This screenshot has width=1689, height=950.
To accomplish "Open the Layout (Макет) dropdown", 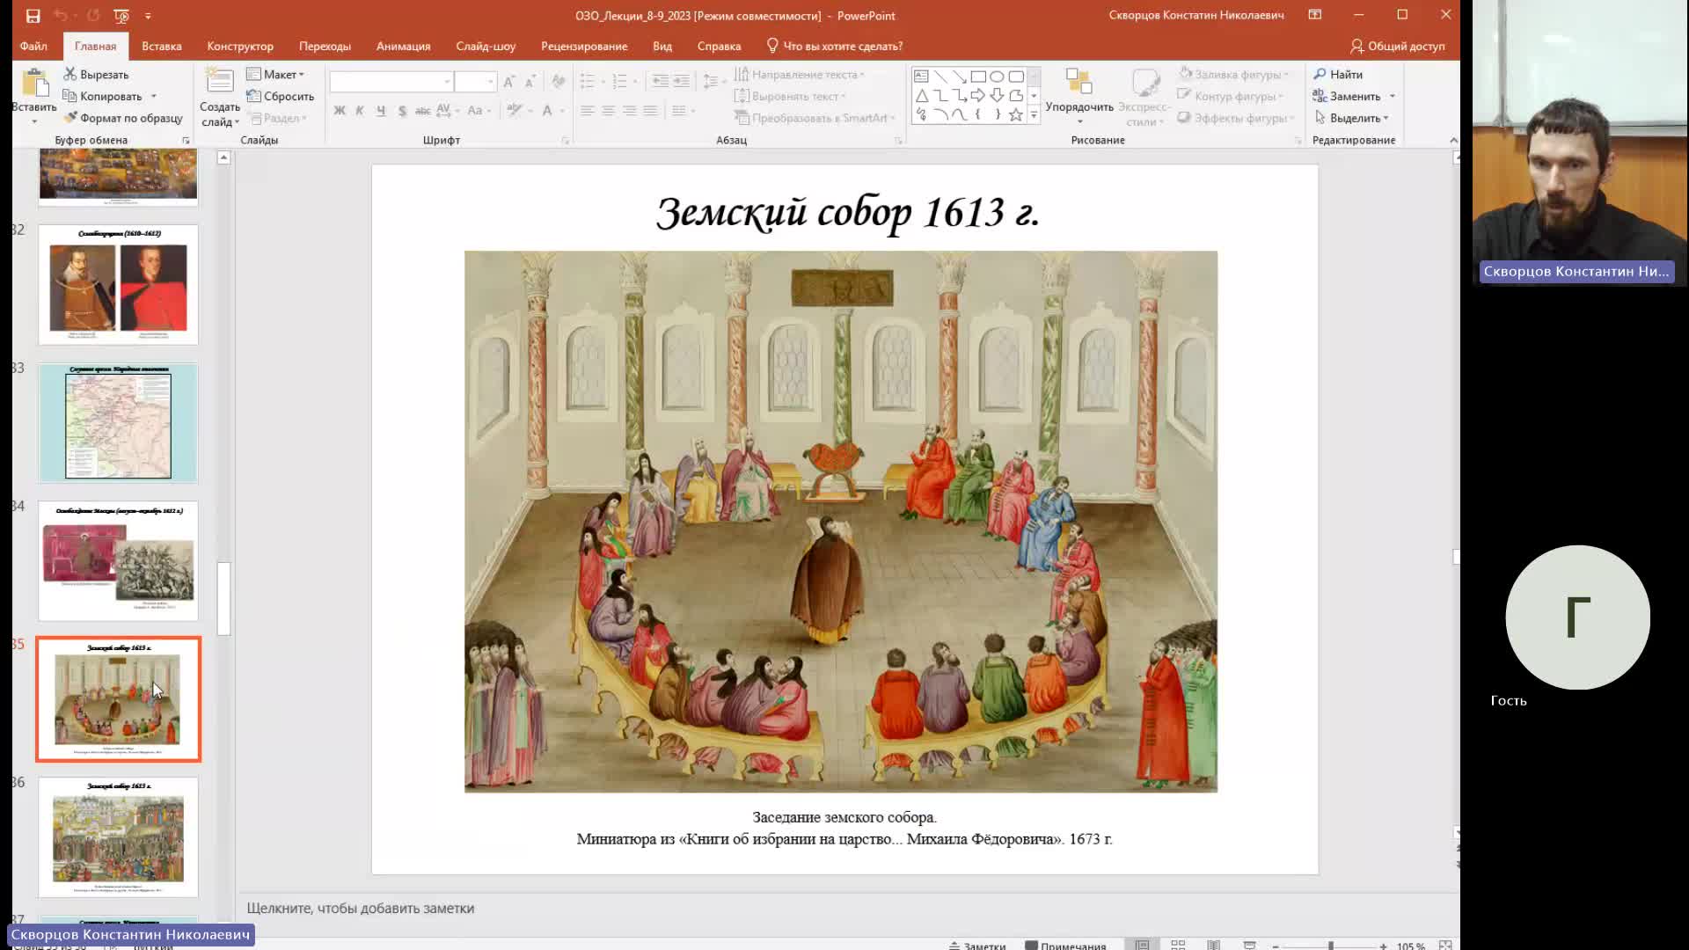I will coord(275,74).
